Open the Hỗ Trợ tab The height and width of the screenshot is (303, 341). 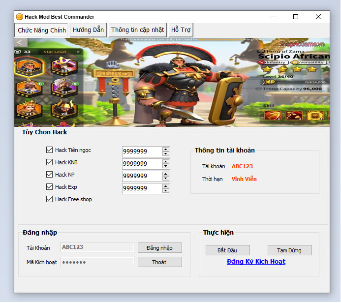coord(181,30)
